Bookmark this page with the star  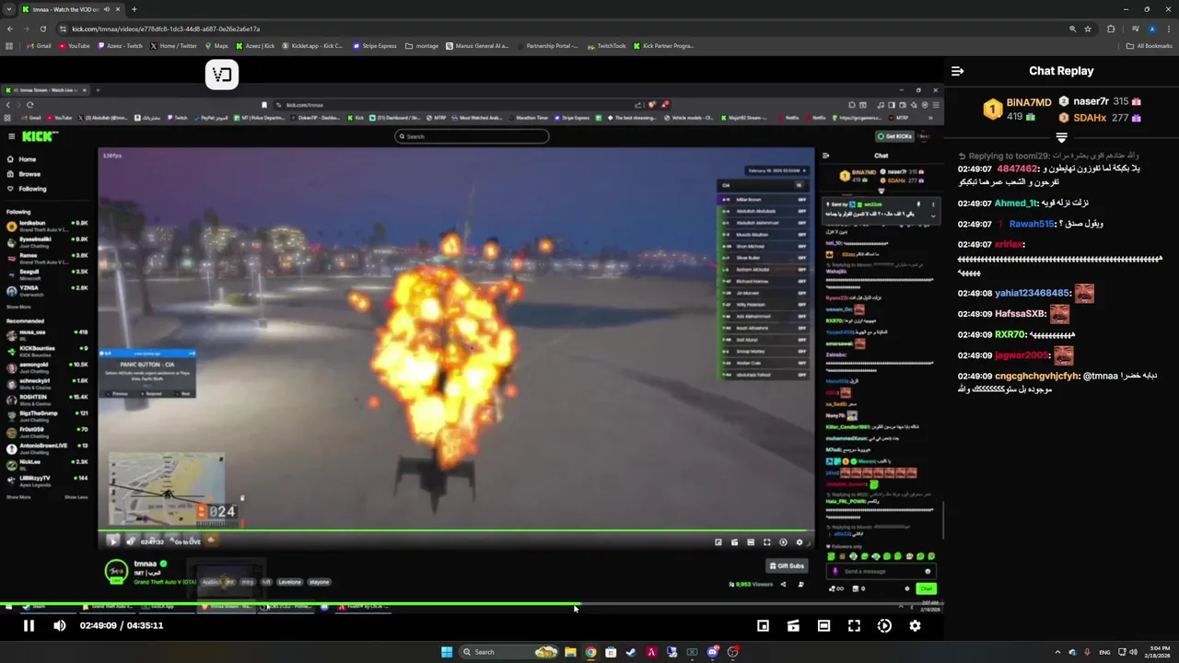click(x=1088, y=29)
